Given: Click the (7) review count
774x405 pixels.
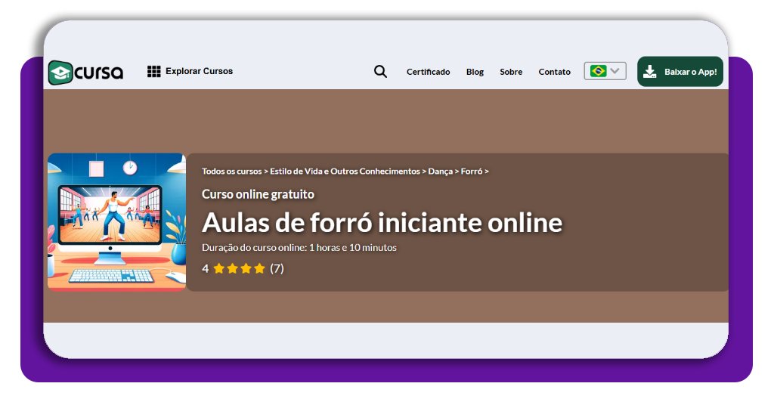Looking at the screenshot, I should click(x=277, y=268).
